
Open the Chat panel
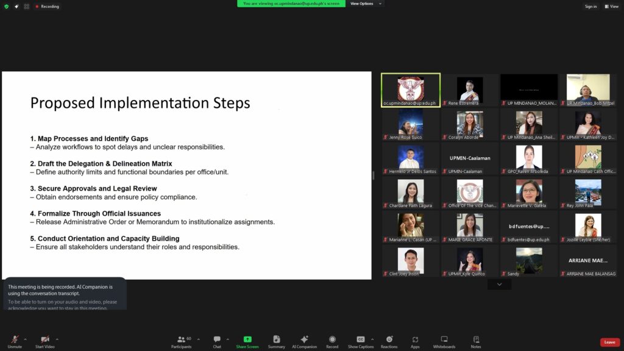pyautogui.click(x=217, y=341)
